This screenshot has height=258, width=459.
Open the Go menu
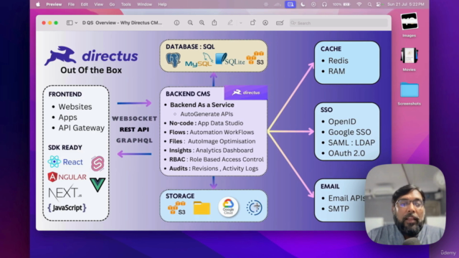112,4
